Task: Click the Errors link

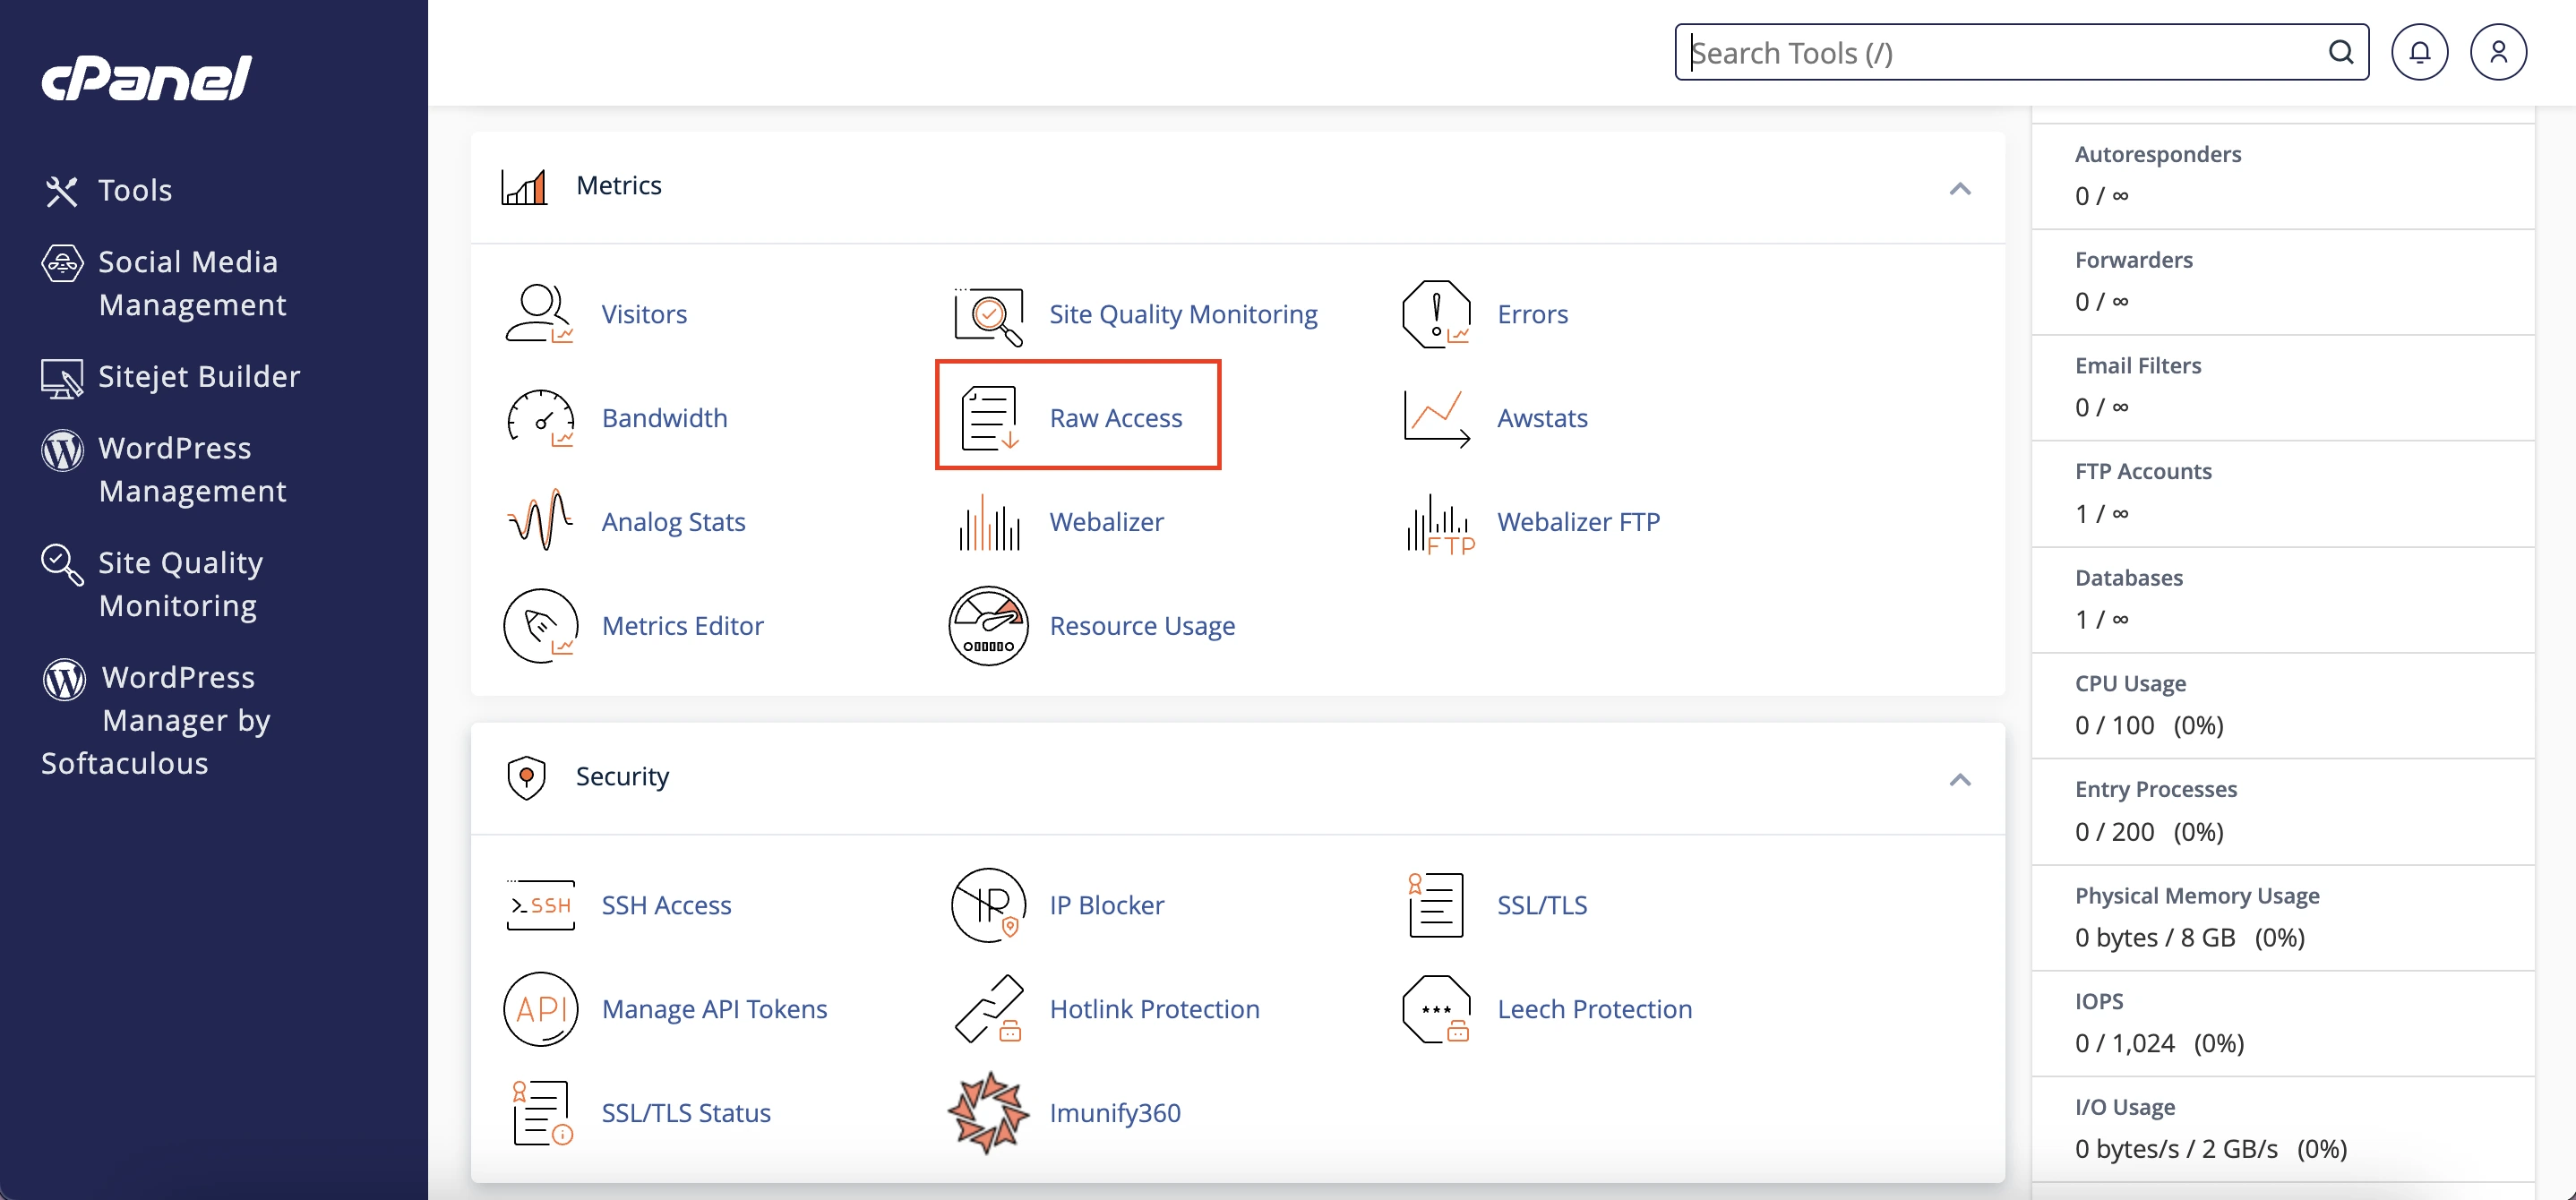Action: click(1533, 314)
